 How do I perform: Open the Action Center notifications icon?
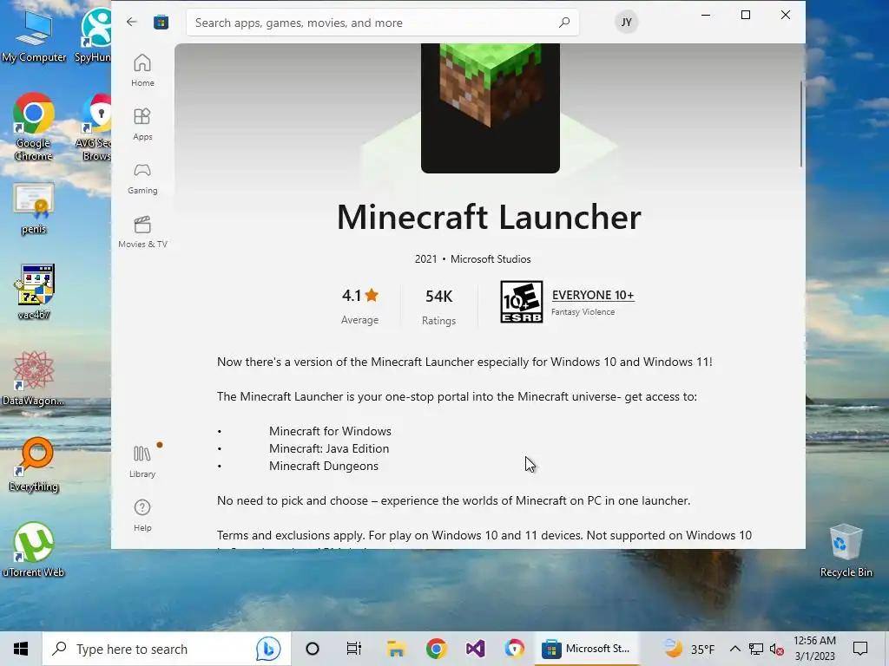pos(860,649)
